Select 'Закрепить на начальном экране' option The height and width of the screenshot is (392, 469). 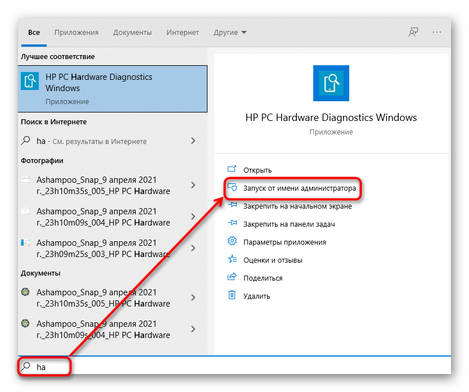click(297, 206)
